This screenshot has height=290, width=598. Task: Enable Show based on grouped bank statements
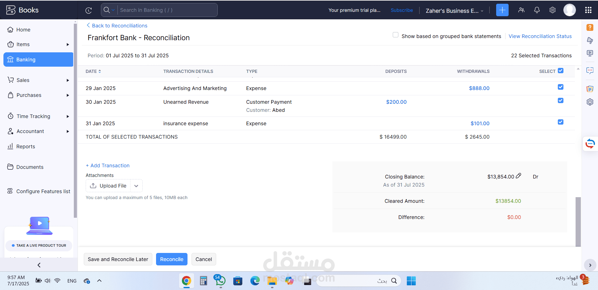coord(395,35)
